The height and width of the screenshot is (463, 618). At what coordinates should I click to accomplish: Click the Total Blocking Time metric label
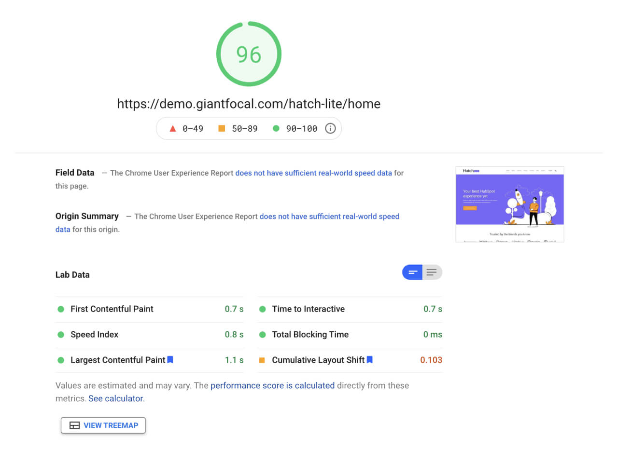[x=310, y=334]
